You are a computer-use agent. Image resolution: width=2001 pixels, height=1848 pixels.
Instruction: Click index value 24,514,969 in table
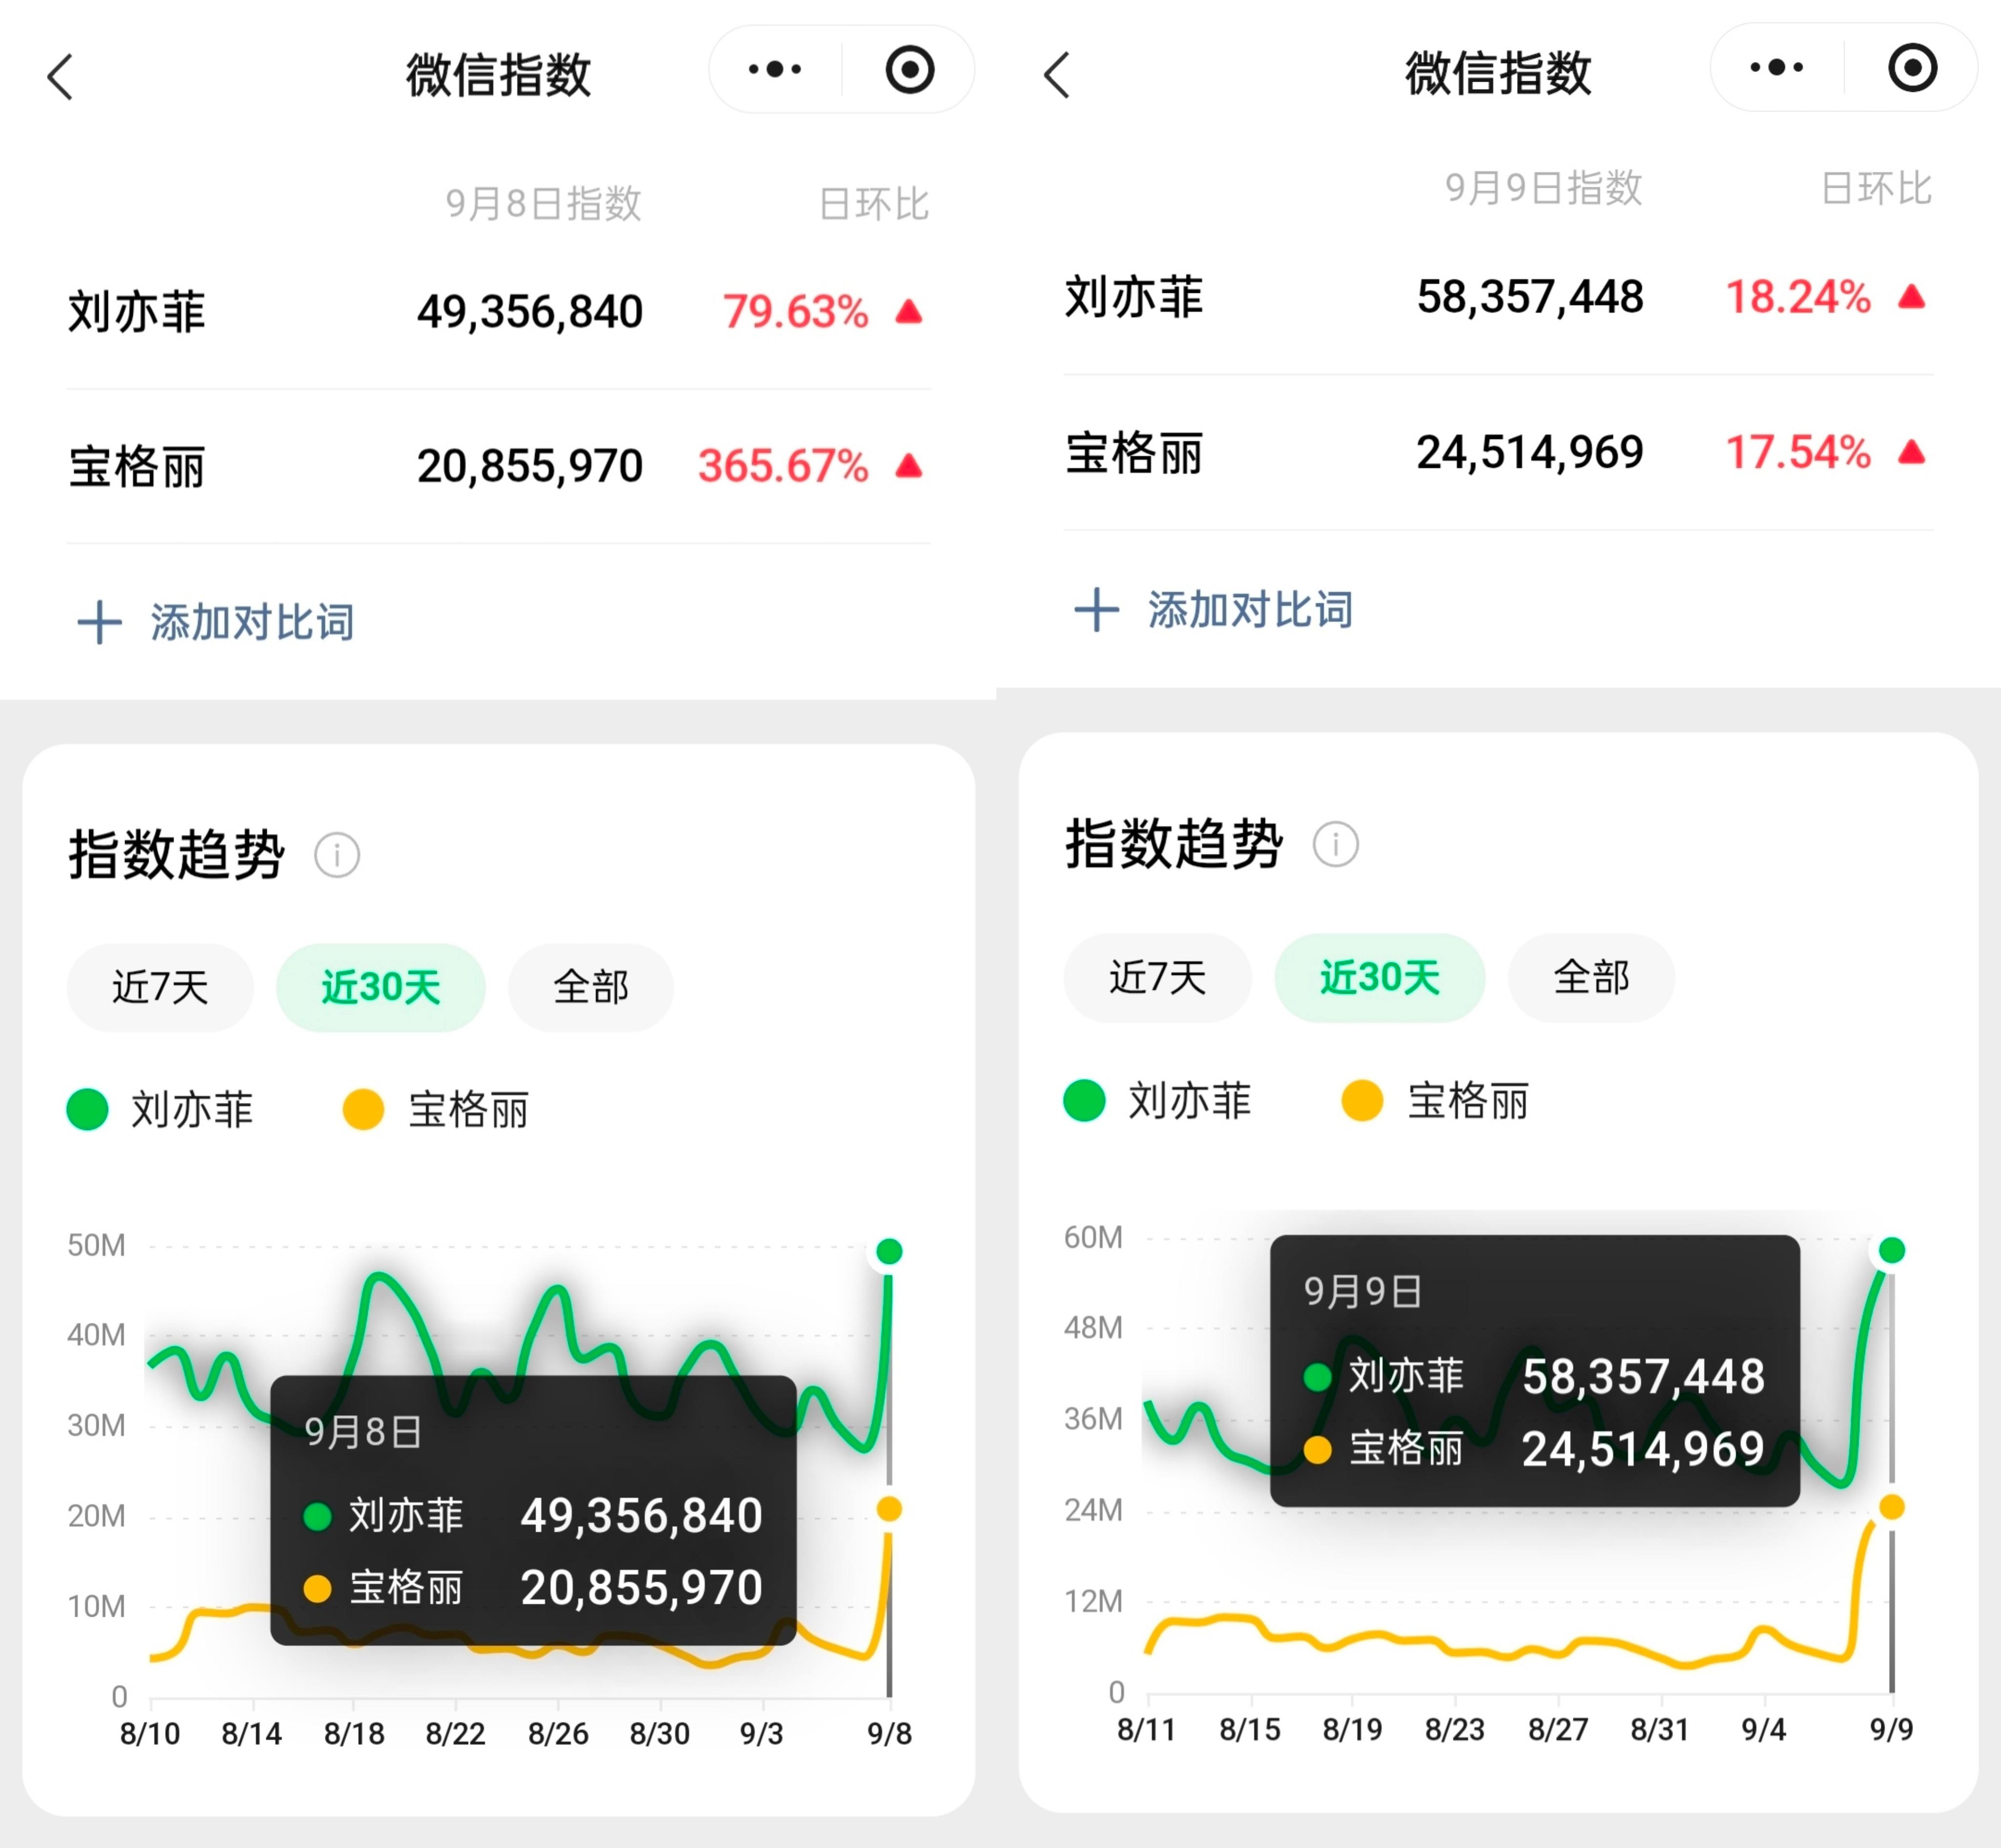tap(1530, 453)
